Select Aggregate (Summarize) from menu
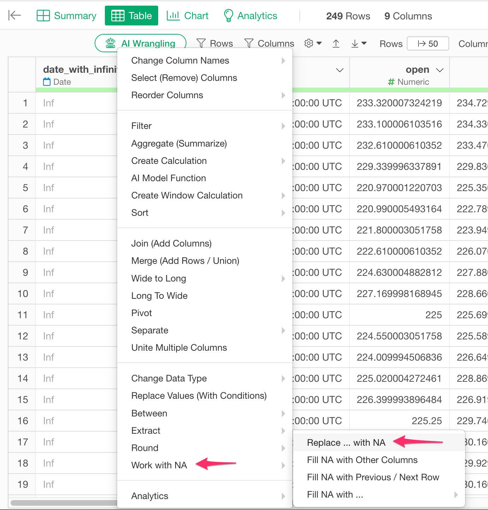 tap(179, 144)
